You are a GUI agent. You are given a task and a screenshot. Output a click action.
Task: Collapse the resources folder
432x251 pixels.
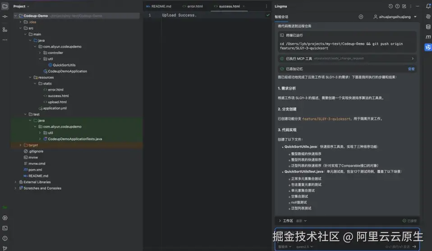[x=30, y=77]
